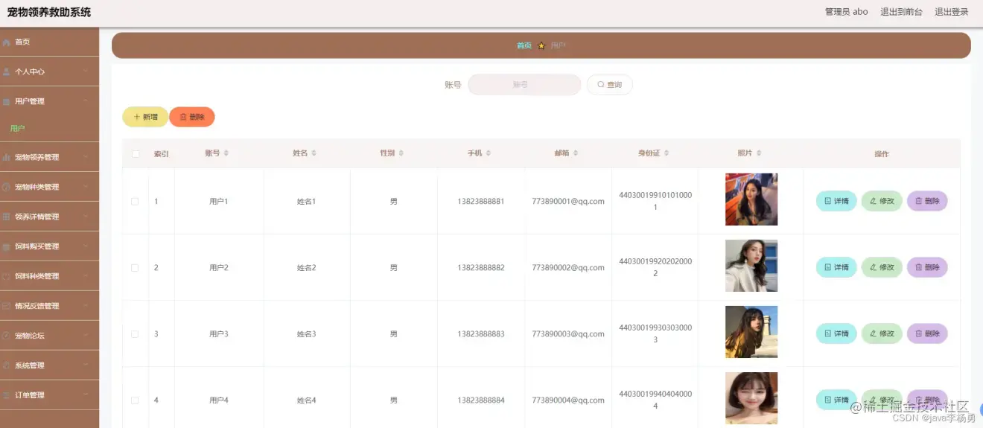Click 修改 for 用户1
This screenshot has height=428, width=983.
882,201
